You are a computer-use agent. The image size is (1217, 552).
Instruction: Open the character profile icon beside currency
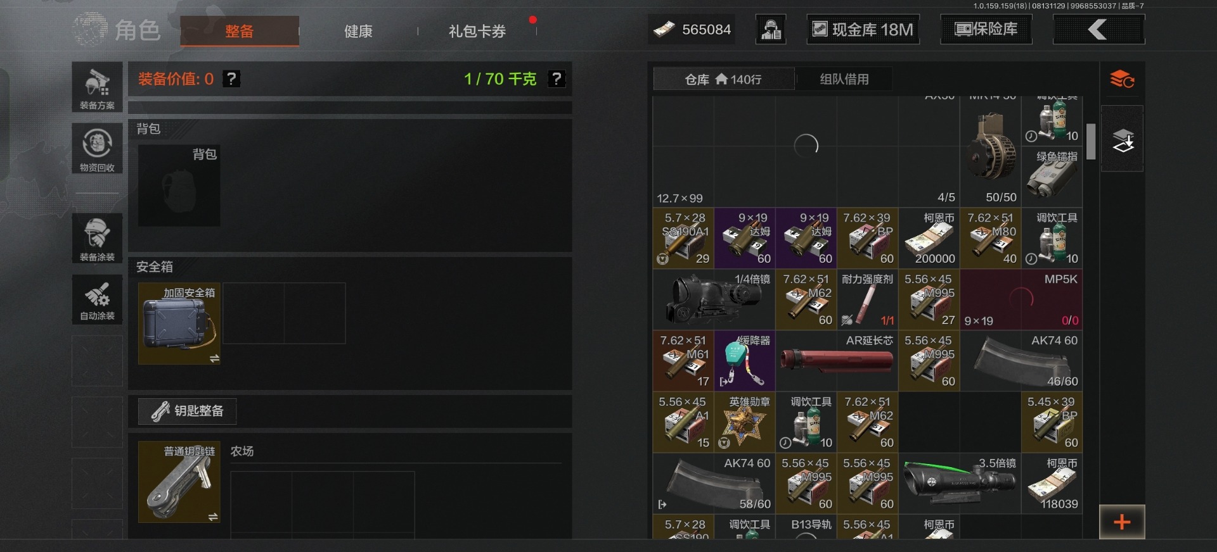click(771, 30)
